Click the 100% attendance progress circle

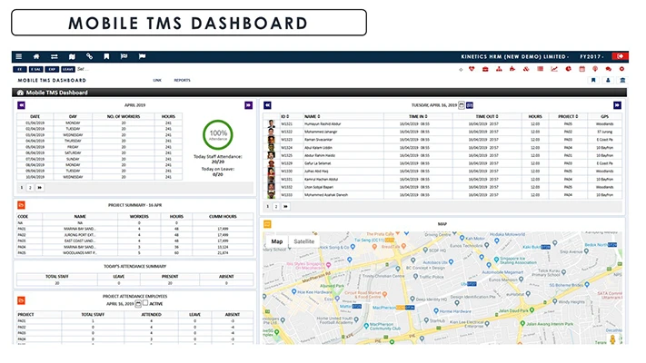(x=218, y=134)
